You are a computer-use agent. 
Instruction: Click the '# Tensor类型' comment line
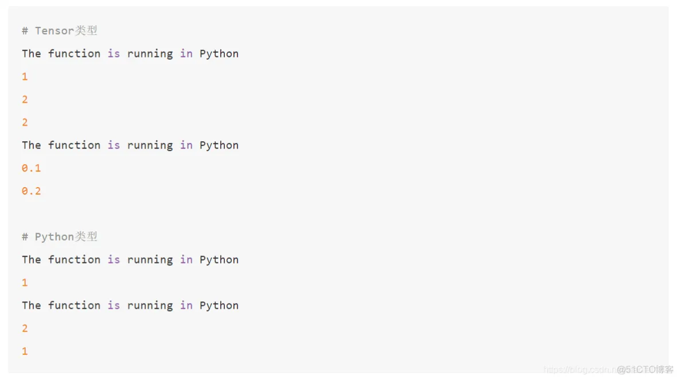click(60, 31)
